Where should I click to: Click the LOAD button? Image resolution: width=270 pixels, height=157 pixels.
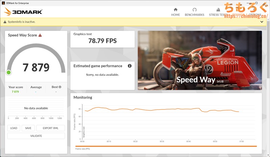[x=14, y=128]
